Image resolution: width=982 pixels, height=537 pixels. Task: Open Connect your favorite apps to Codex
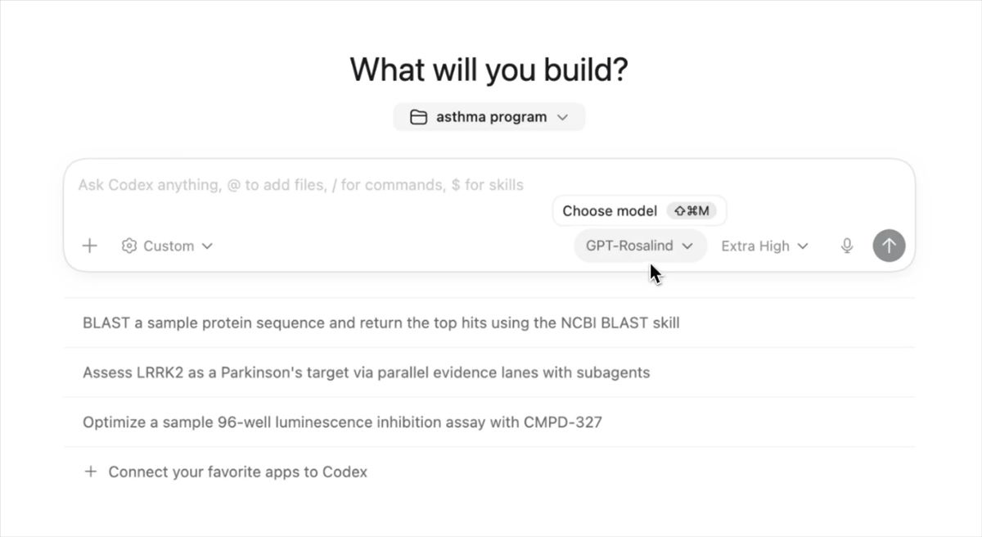coord(236,472)
